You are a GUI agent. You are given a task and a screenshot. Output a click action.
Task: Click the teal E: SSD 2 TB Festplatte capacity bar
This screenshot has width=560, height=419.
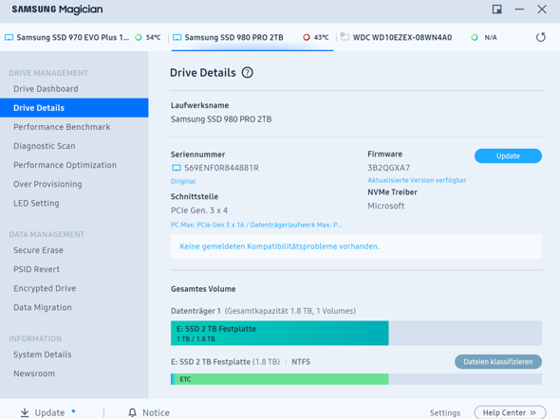[x=280, y=333]
